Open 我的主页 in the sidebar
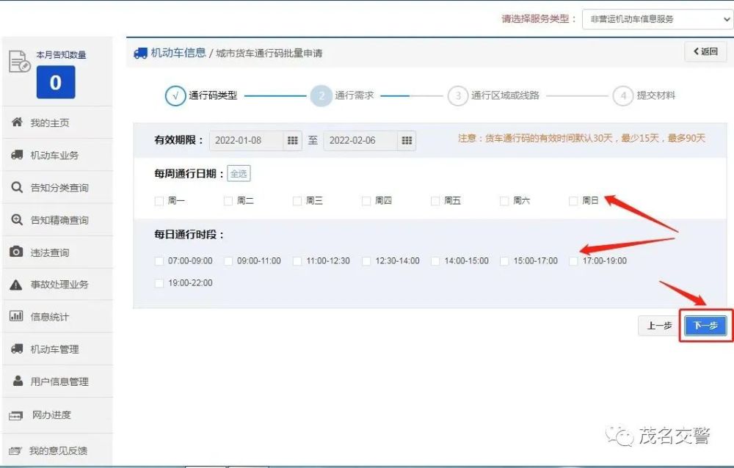The height and width of the screenshot is (468, 734). [57, 123]
